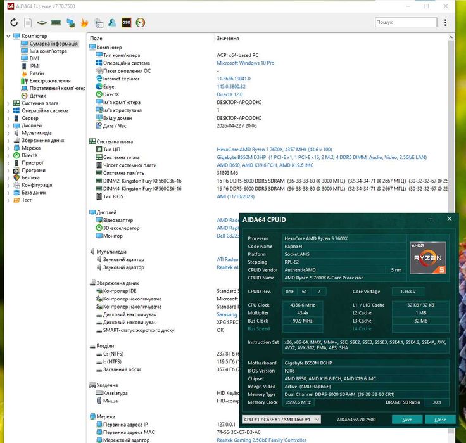Click the Клавіатура keyboard icon
Viewport: 466px width, 443px height.
[99, 393]
